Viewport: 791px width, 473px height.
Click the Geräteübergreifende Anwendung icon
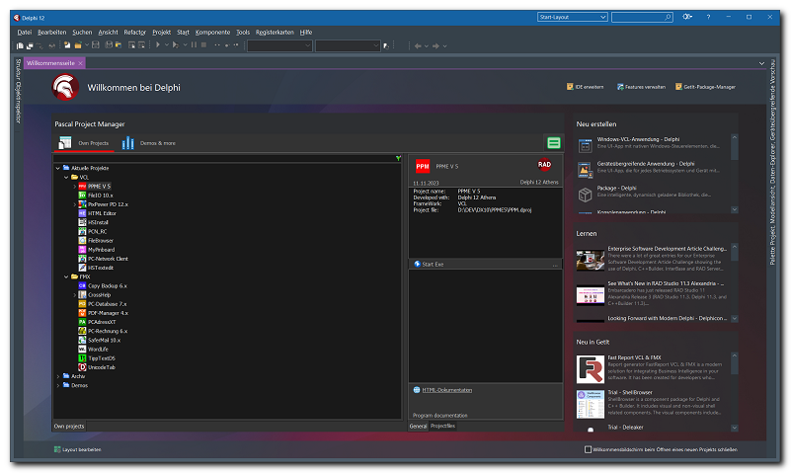pyautogui.click(x=585, y=170)
